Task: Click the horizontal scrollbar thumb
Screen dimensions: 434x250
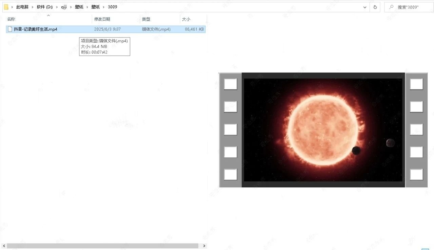Action: pos(102,246)
